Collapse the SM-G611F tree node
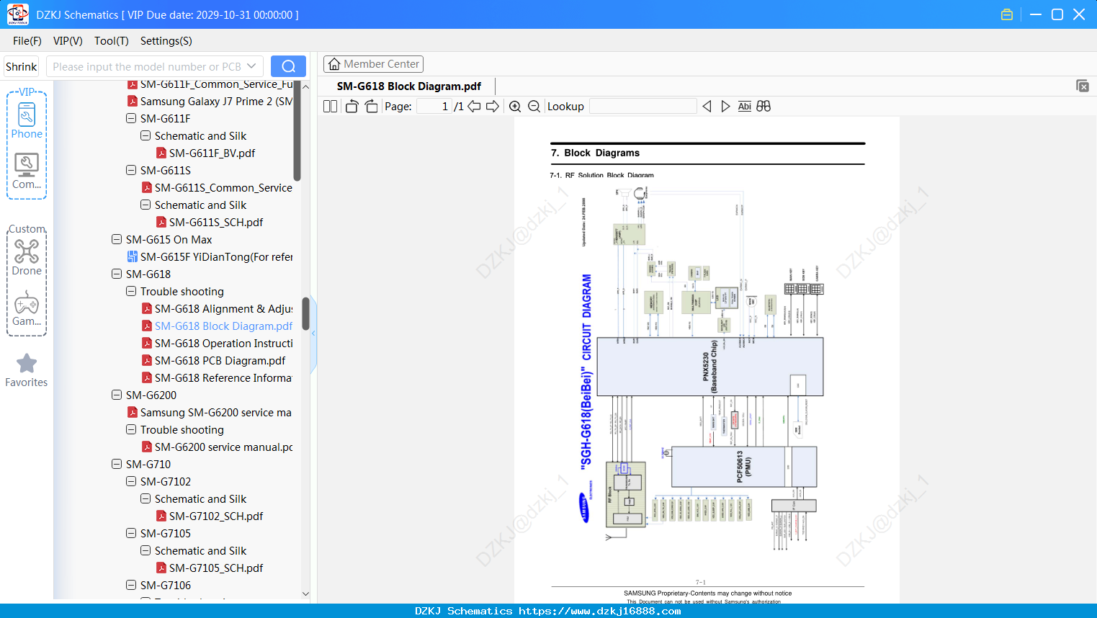This screenshot has width=1097, height=618. [131, 118]
